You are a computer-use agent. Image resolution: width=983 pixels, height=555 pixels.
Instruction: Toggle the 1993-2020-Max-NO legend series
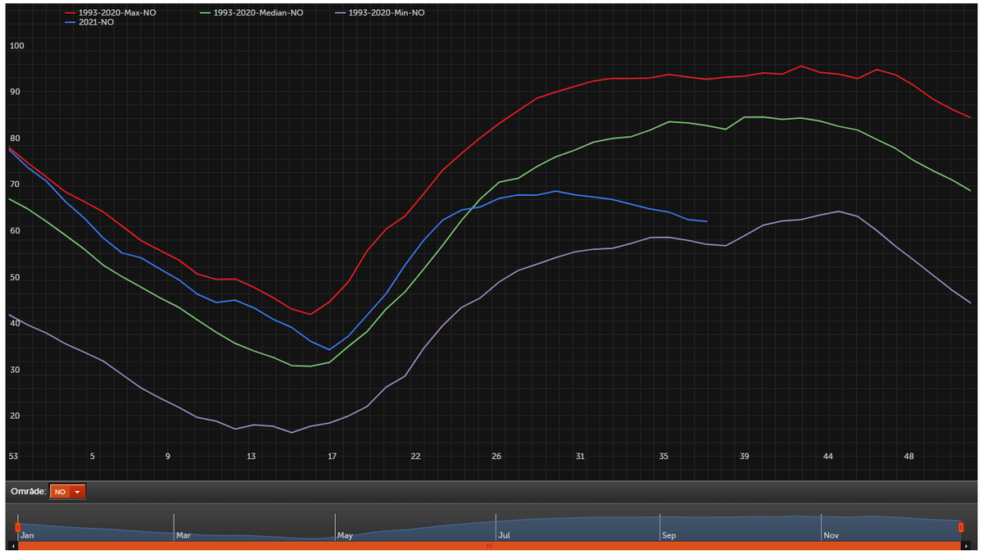(111, 13)
